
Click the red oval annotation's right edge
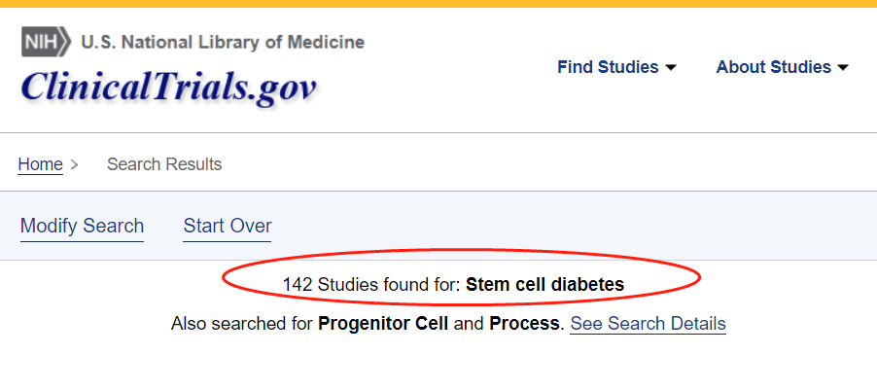tap(700, 281)
